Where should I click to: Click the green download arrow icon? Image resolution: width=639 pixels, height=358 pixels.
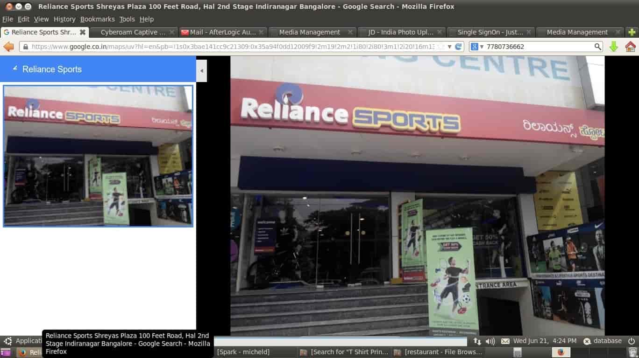(x=613, y=47)
